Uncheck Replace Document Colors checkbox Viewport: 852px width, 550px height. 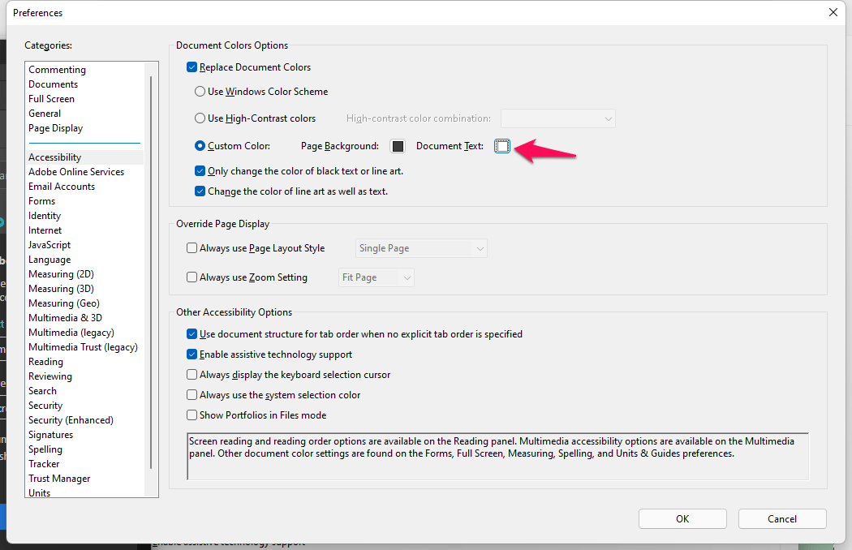pos(192,67)
